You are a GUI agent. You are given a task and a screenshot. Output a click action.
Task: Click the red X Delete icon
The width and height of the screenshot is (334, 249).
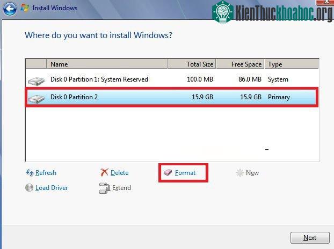pyautogui.click(x=104, y=172)
